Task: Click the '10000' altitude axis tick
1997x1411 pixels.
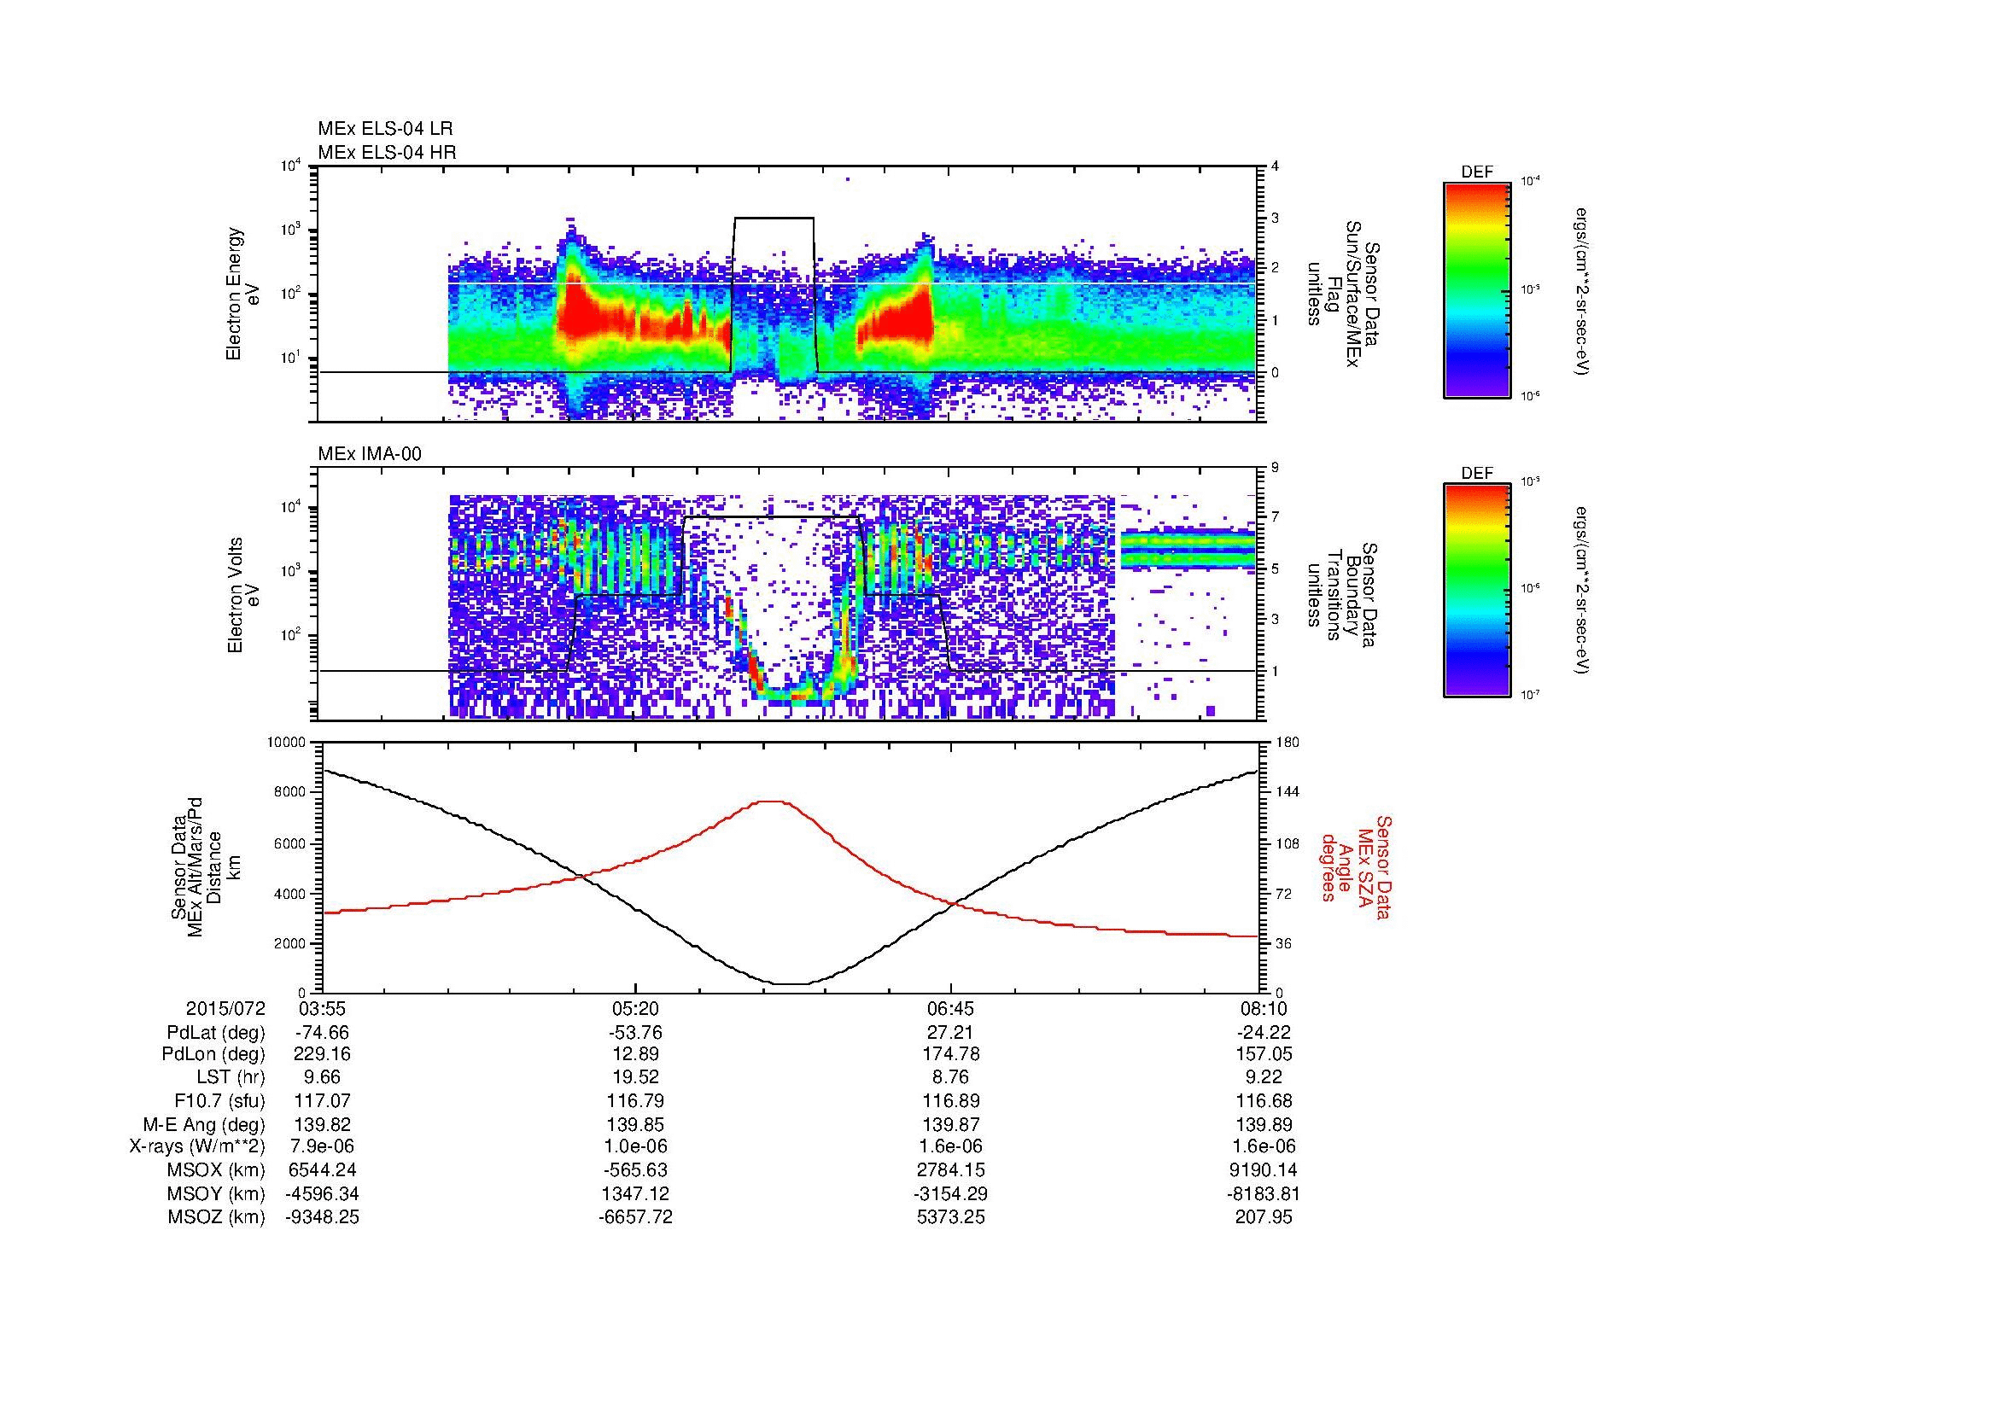Action: [286, 743]
